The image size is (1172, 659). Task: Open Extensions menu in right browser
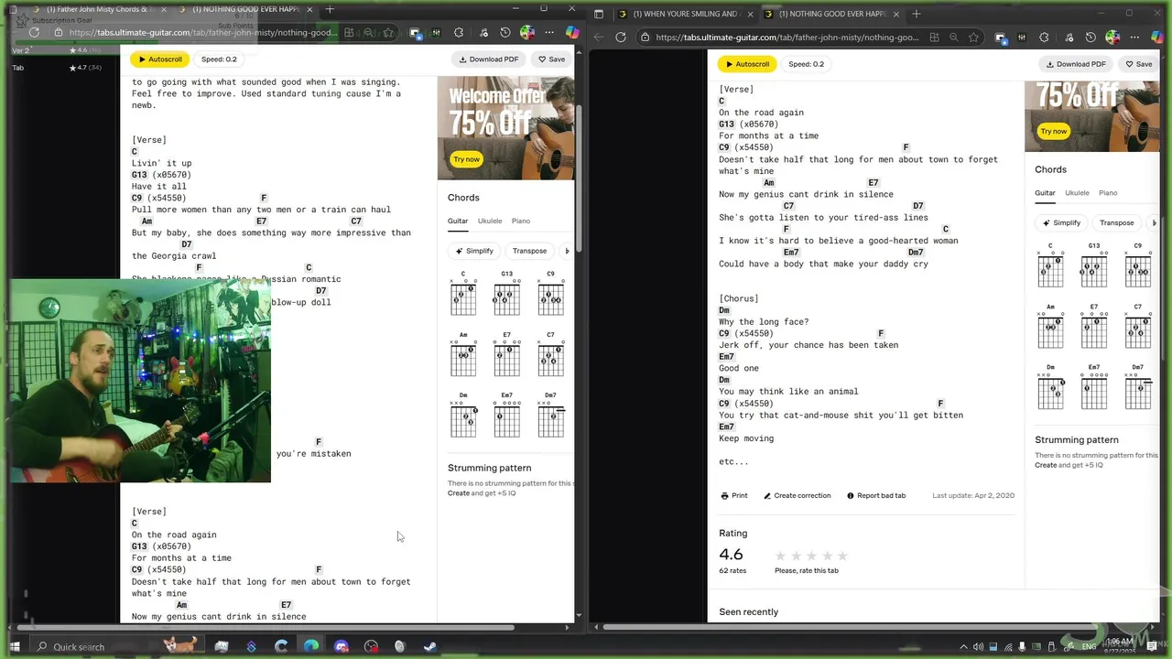pyautogui.click(x=1045, y=38)
